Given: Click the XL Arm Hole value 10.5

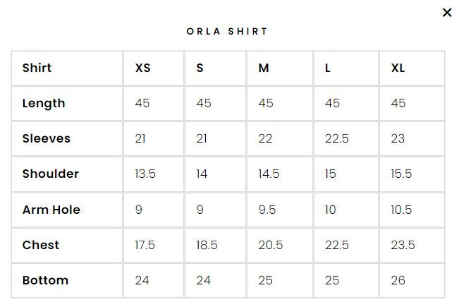Looking at the screenshot, I should [402, 210].
